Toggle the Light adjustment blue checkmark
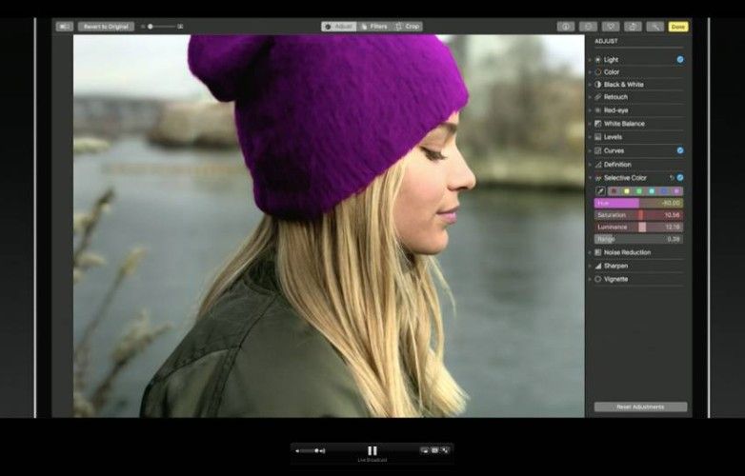Image resolution: width=745 pixels, height=476 pixels. tap(680, 60)
